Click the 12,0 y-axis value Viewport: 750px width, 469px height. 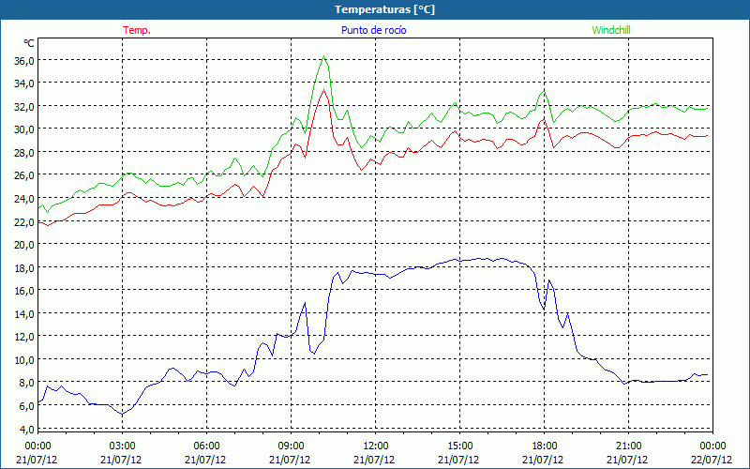[x=25, y=337]
